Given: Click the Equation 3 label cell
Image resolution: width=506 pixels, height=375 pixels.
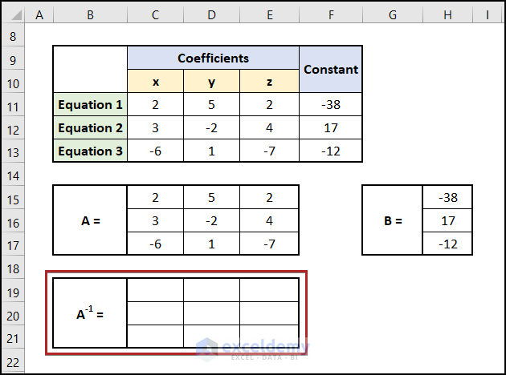Looking at the screenshot, I should [x=90, y=151].
